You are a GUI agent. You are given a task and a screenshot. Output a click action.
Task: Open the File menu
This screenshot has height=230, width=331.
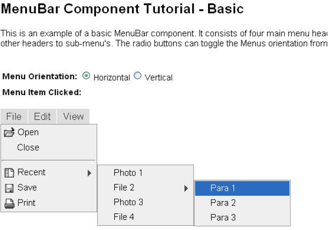coord(14,117)
